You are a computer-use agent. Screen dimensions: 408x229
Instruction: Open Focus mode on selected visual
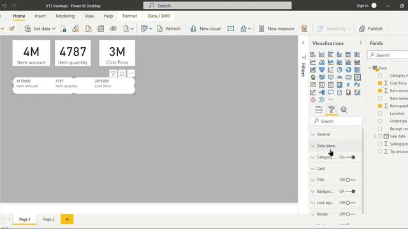click(x=122, y=74)
